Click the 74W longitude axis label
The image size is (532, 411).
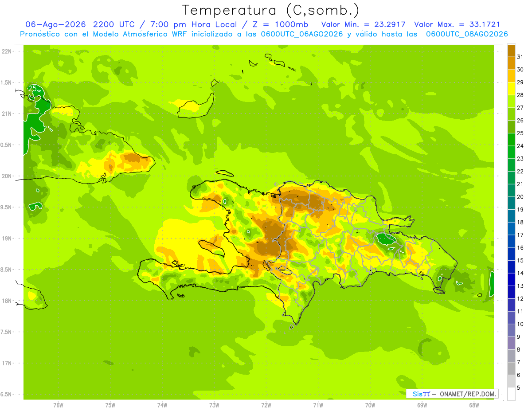point(162,405)
